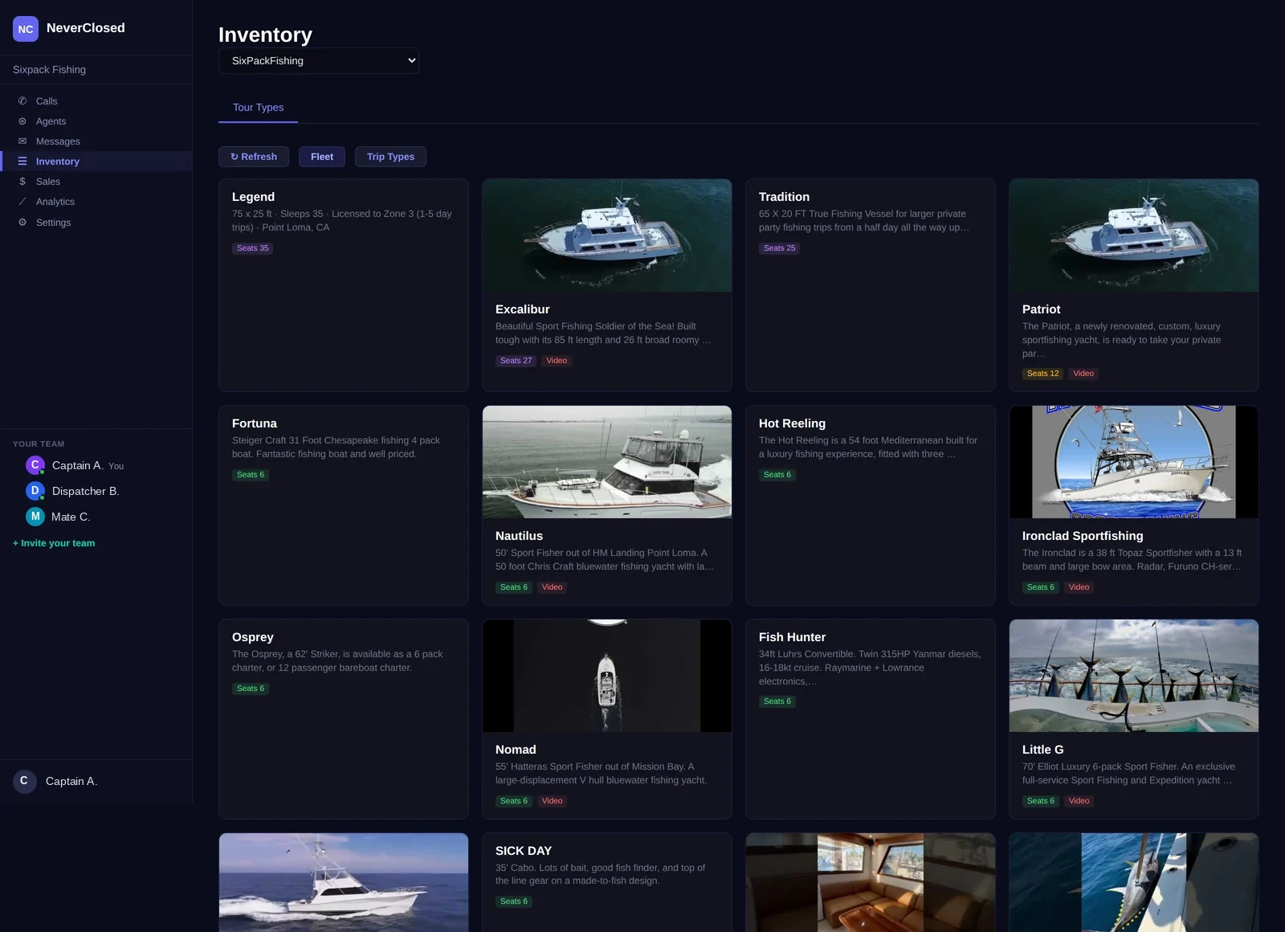The image size is (1285, 932).
Task: Switch to Trip Types view
Action: (x=390, y=157)
